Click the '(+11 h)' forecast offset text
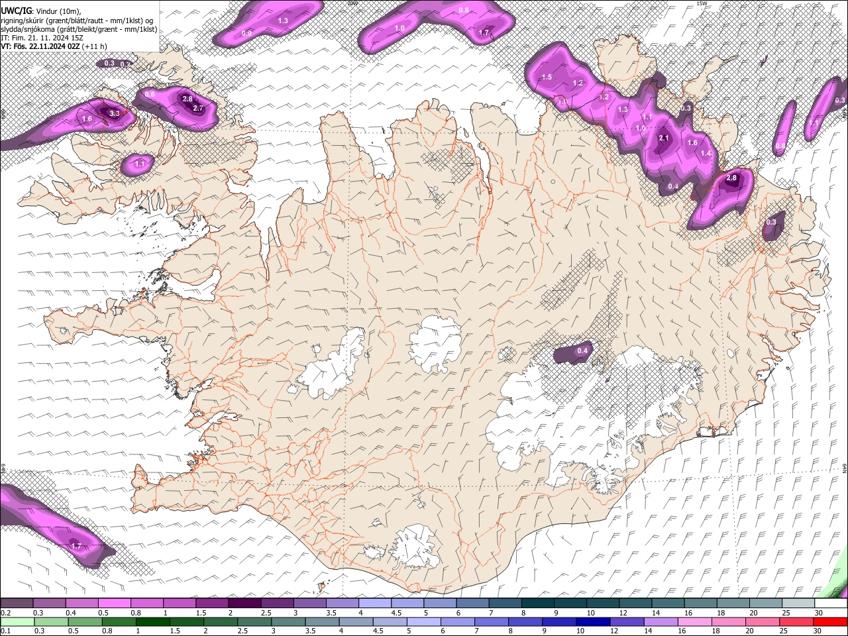The width and height of the screenshot is (848, 636). coord(95,46)
